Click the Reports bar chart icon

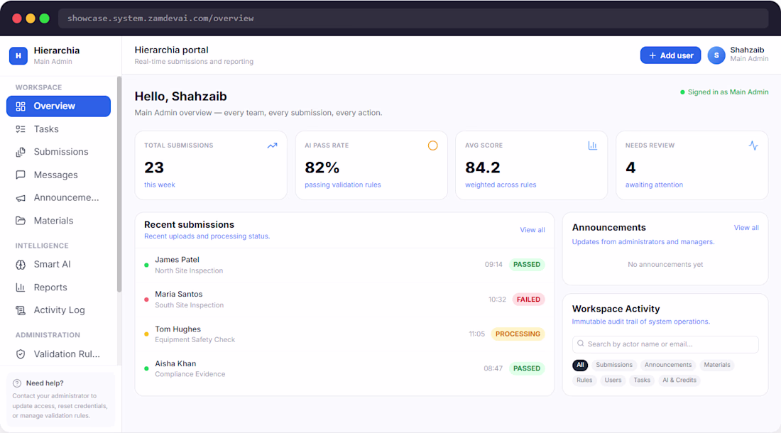(x=21, y=287)
